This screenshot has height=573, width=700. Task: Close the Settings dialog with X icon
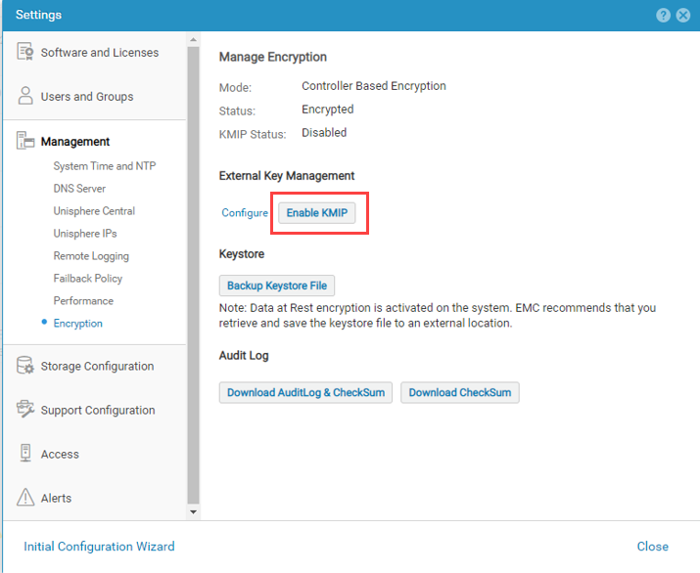[x=683, y=16]
